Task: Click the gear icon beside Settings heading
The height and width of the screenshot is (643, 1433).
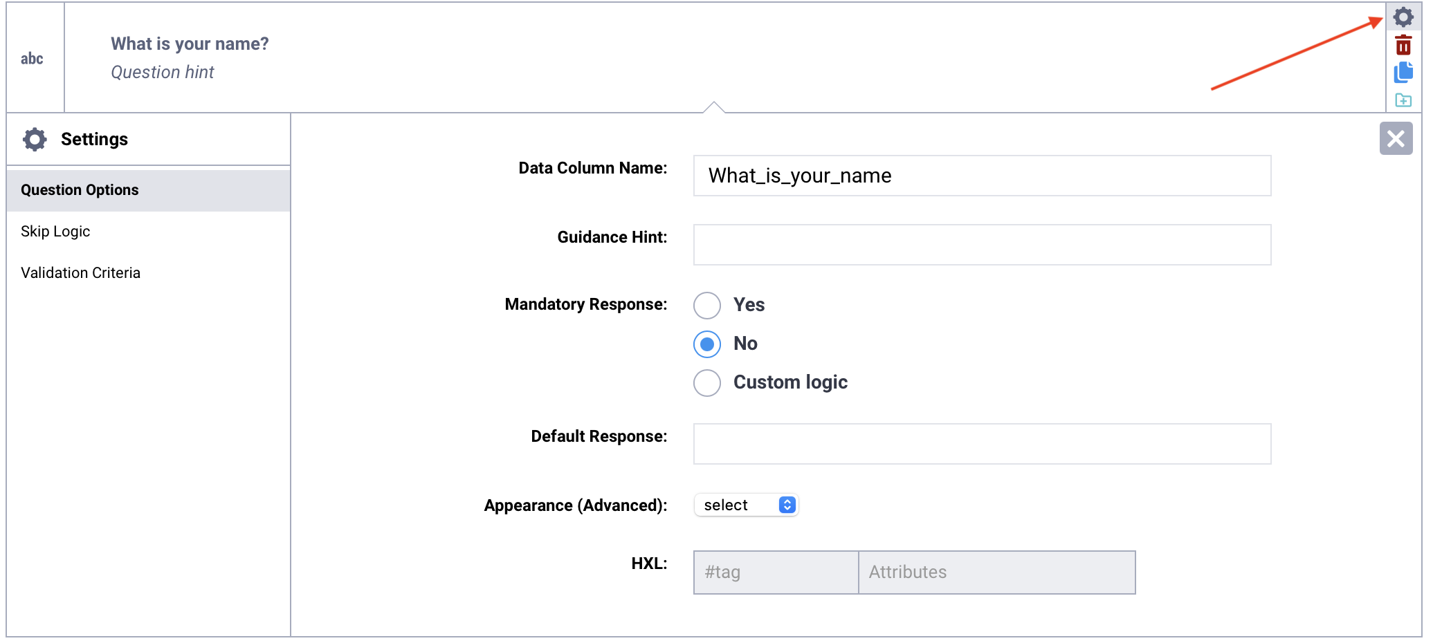Action: point(34,139)
